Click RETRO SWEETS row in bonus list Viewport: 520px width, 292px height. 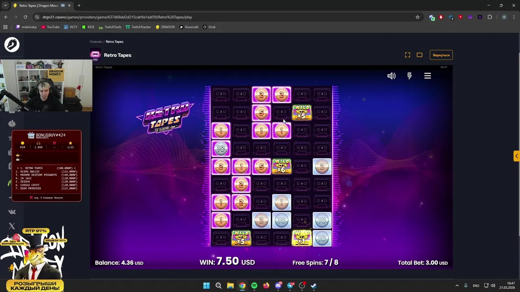(x=46, y=172)
